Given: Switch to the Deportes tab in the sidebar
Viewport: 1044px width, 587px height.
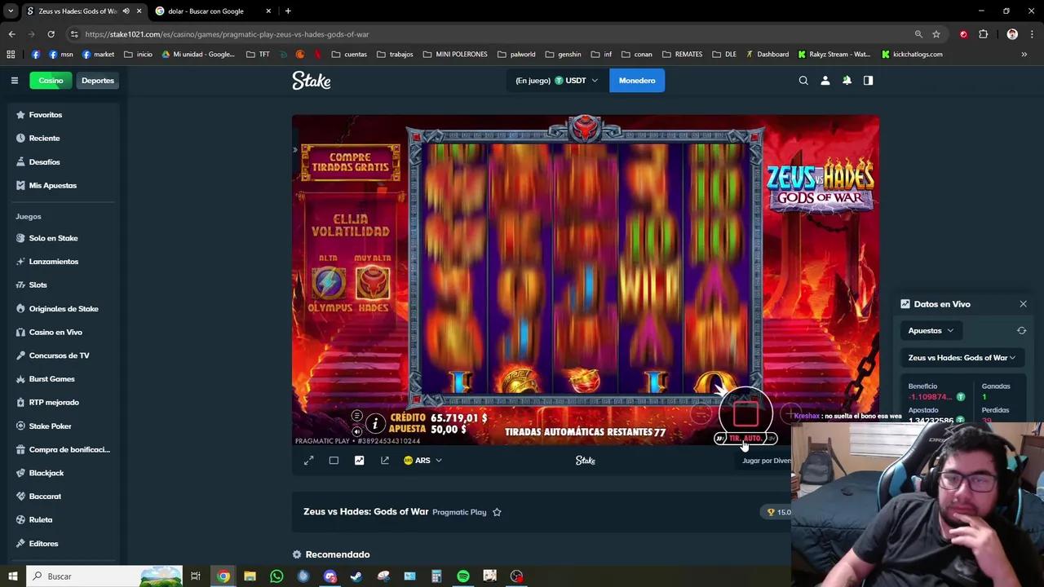Looking at the screenshot, I should pos(97,80).
